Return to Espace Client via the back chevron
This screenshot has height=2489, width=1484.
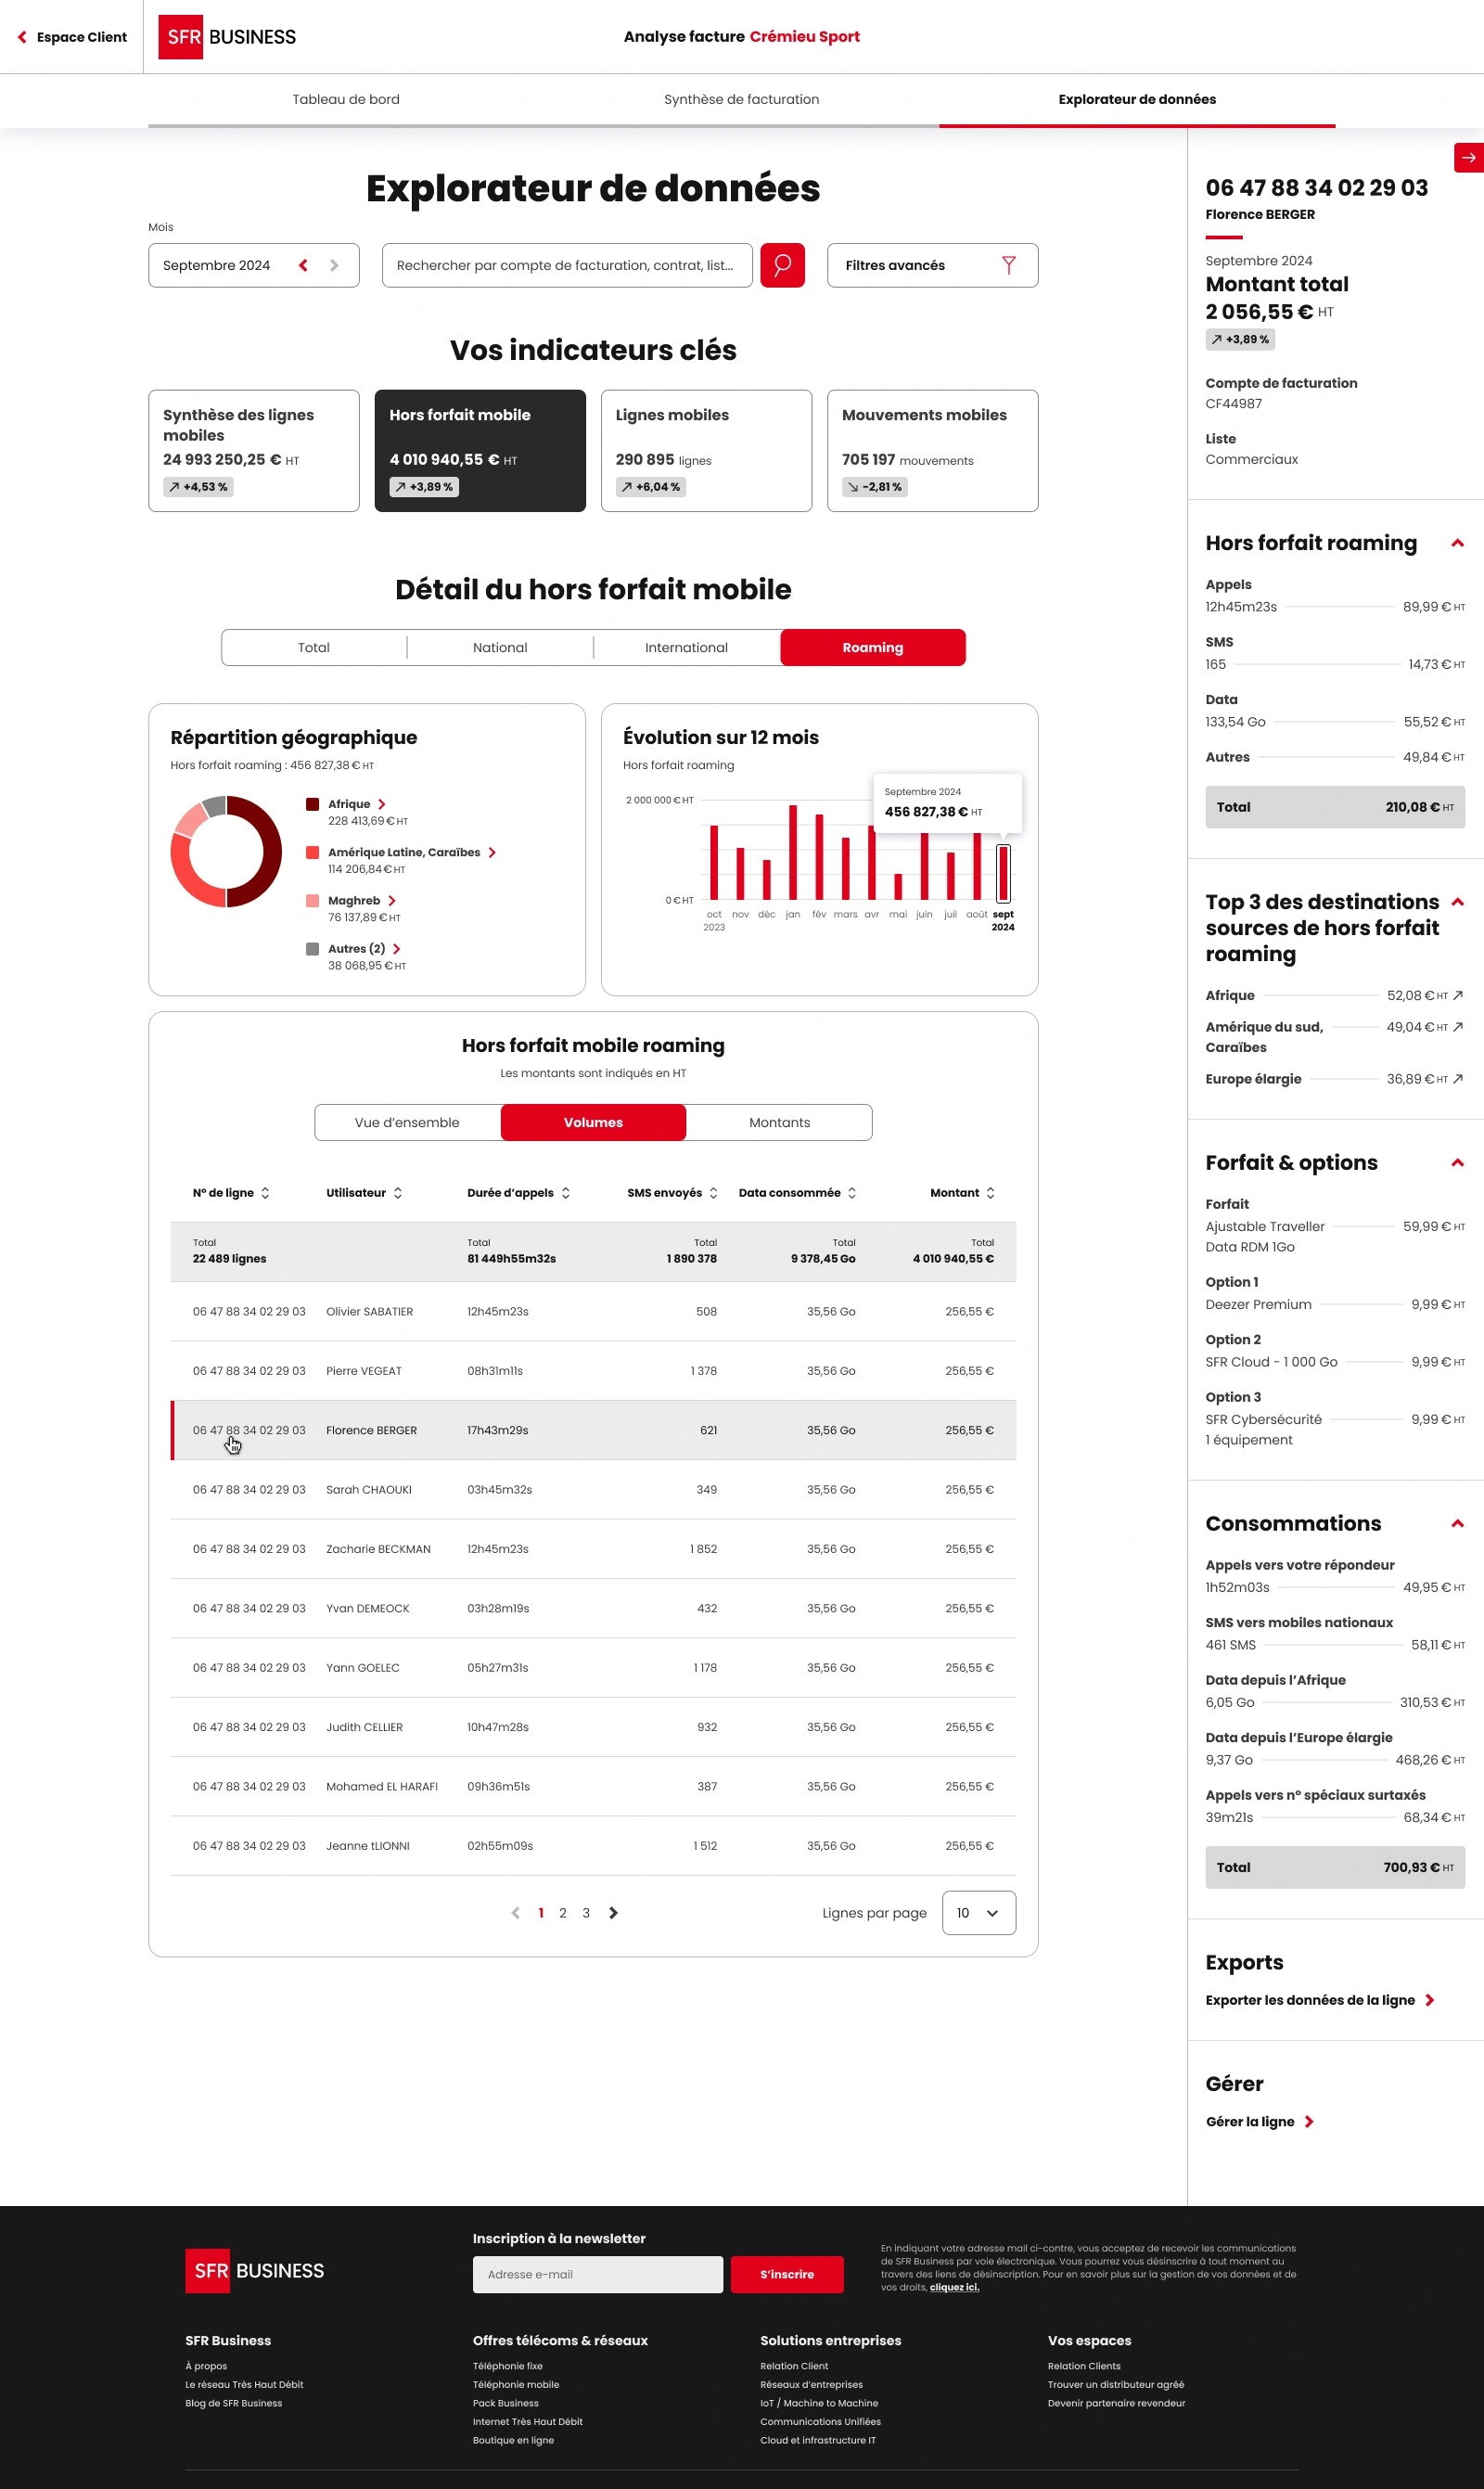[22, 37]
